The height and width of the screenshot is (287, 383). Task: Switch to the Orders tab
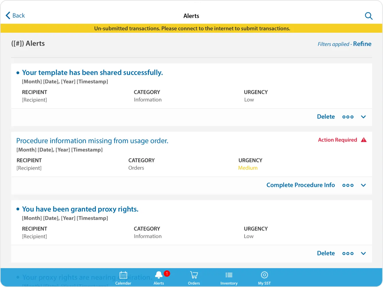click(194, 278)
